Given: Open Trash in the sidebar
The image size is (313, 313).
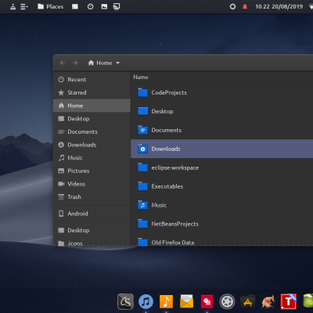Looking at the screenshot, I should point(92,197).
